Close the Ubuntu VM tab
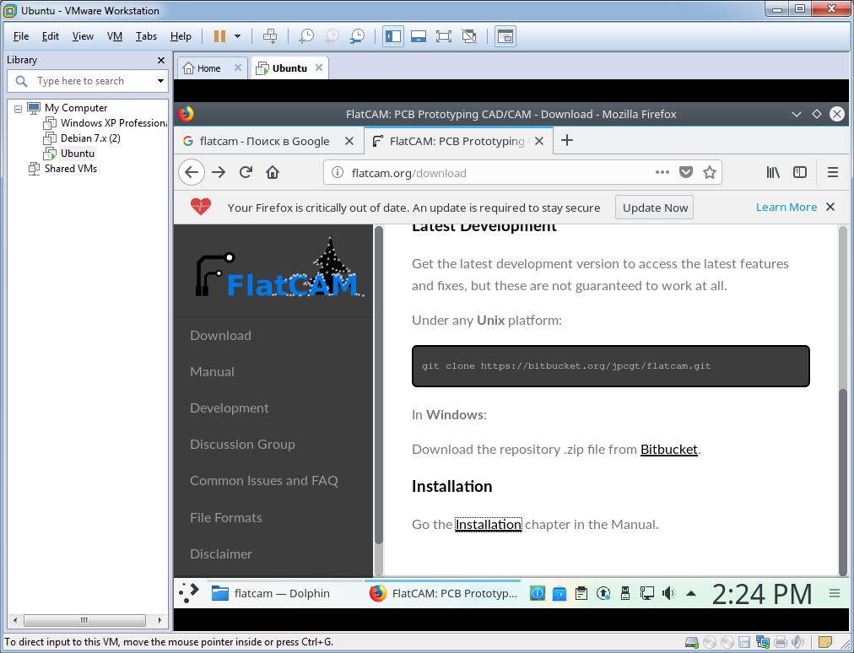This screenshot has height=653, width=854. pos(319,67)
